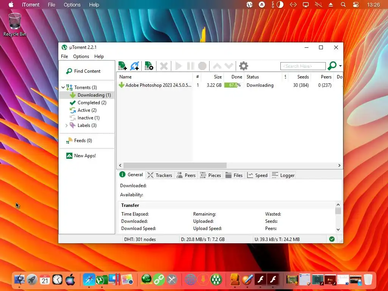Open Safari compass icon in the dock

(89, 280)
